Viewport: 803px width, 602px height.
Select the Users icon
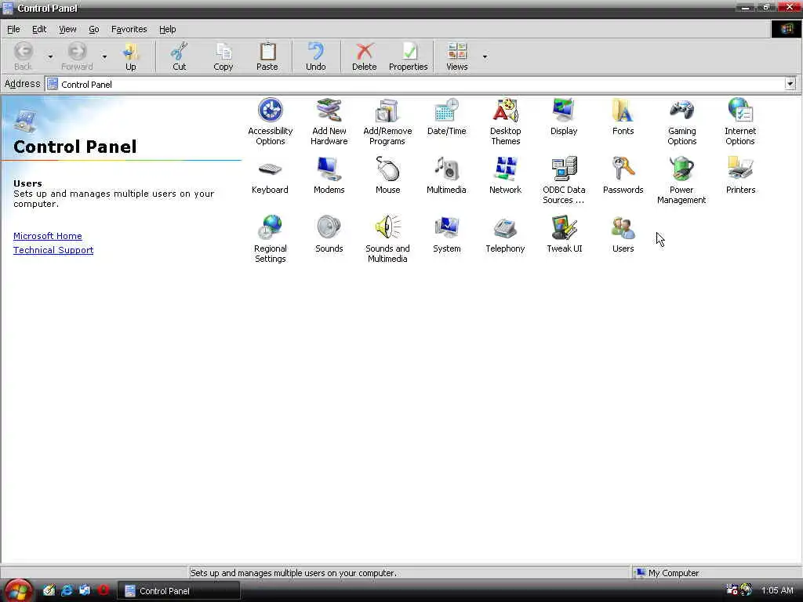coord(623,234)
